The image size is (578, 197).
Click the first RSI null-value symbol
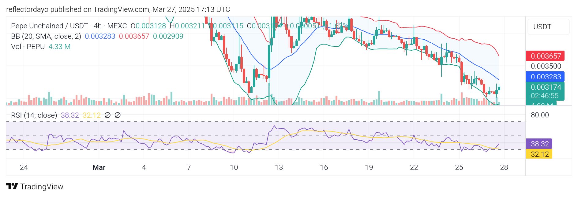coord(107,115)
